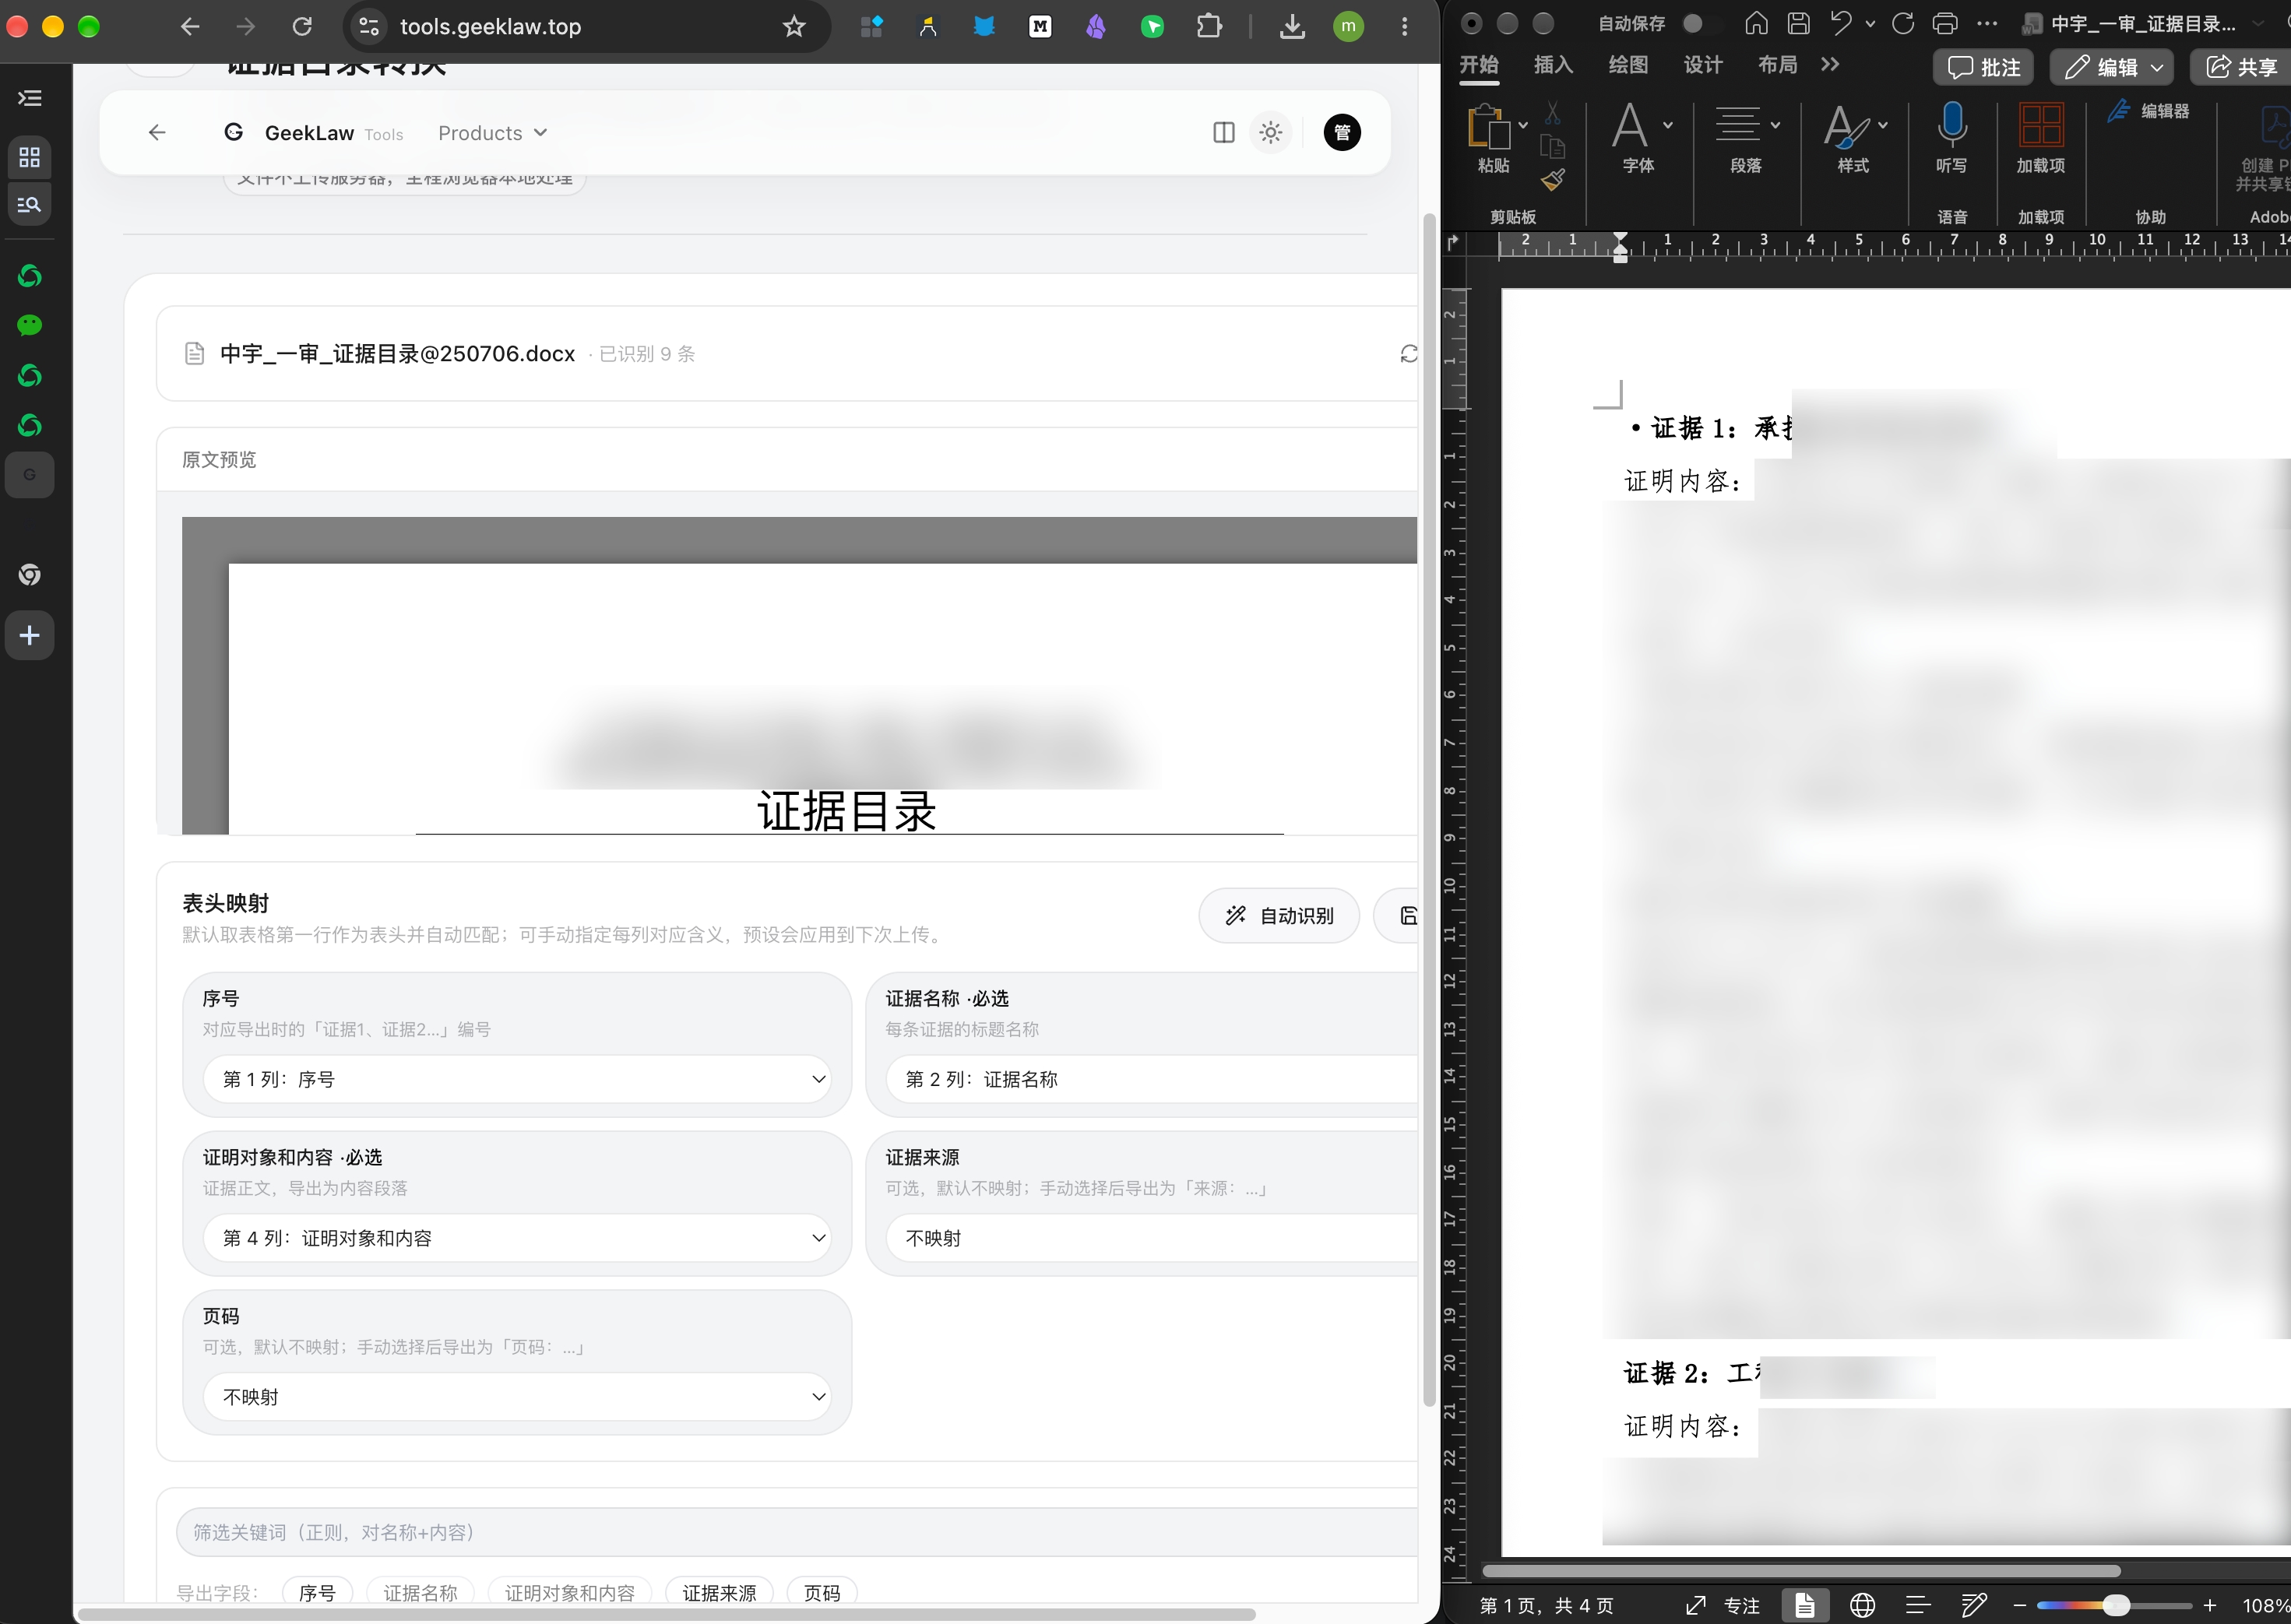The height and width of the screenshot is (1624, 2291).
Task: Click the black 管 user avatar
Action: pyautogui.click(x=1342, y=132)
